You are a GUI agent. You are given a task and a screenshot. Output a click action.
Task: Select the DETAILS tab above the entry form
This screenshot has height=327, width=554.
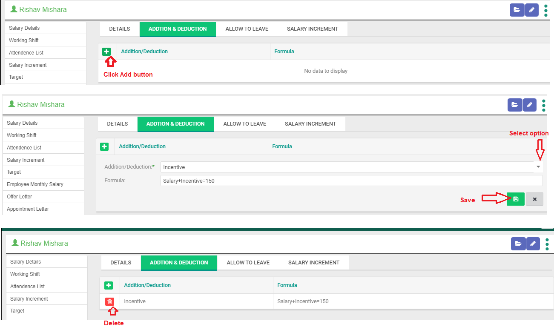(117, 124)
